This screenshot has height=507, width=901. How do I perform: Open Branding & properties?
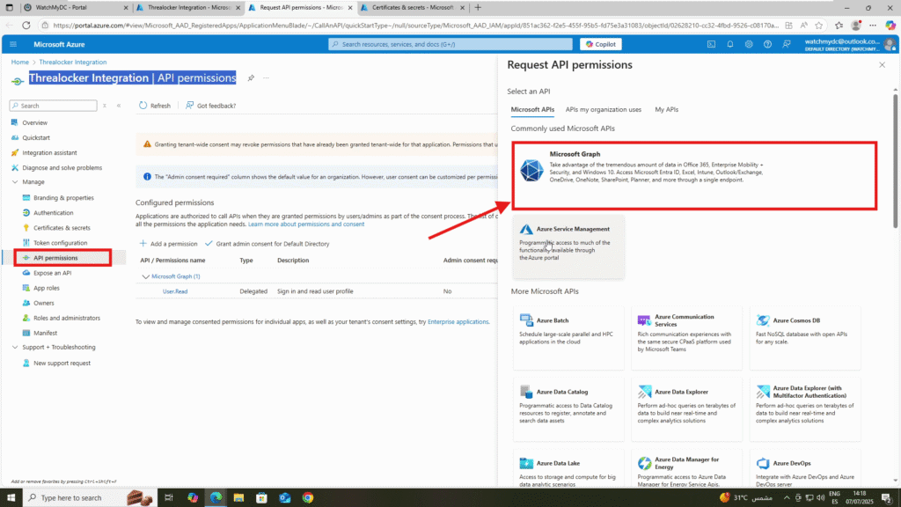pyautogui.click(x=63, y=198)
